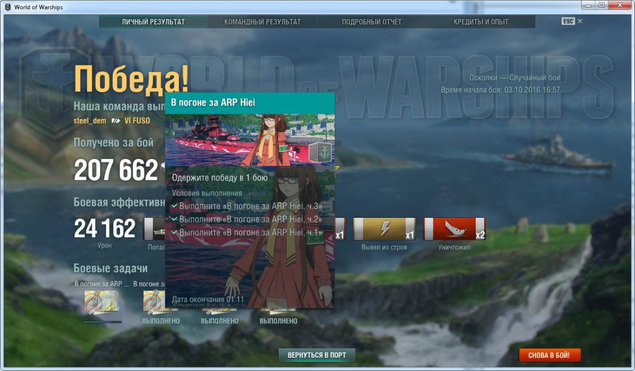Screen dimensions: 635x371
Task: Open the 'ПОДРОБНЫЙ ОТЧЁТ' tab
Action: tap(371, 22)
